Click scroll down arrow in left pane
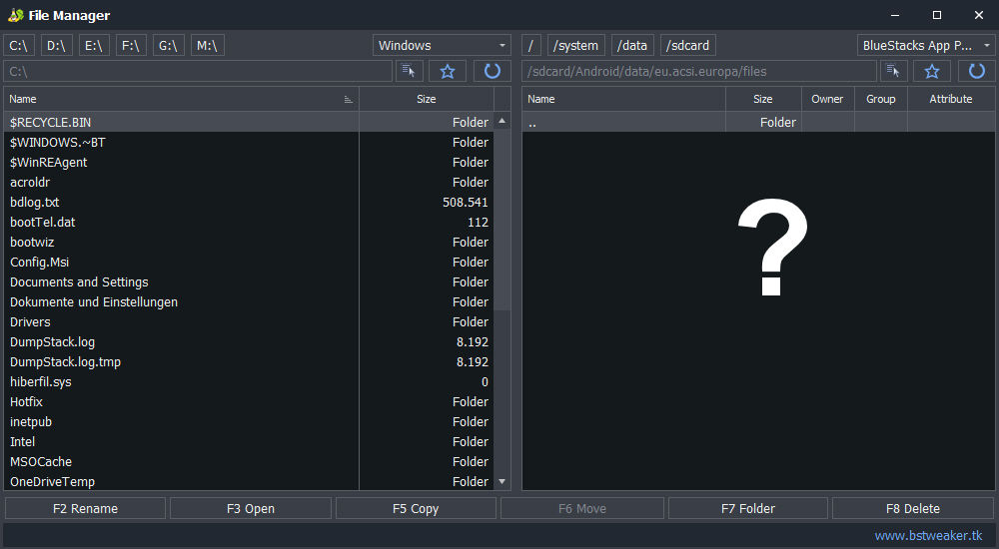The height and width of the screenshot is (549, 999). coord(502,481)
